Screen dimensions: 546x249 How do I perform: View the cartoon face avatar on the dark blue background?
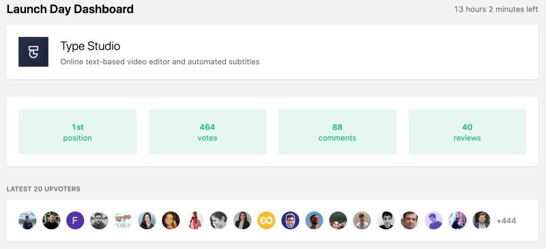pyautogui.click(x=291, y=220)
